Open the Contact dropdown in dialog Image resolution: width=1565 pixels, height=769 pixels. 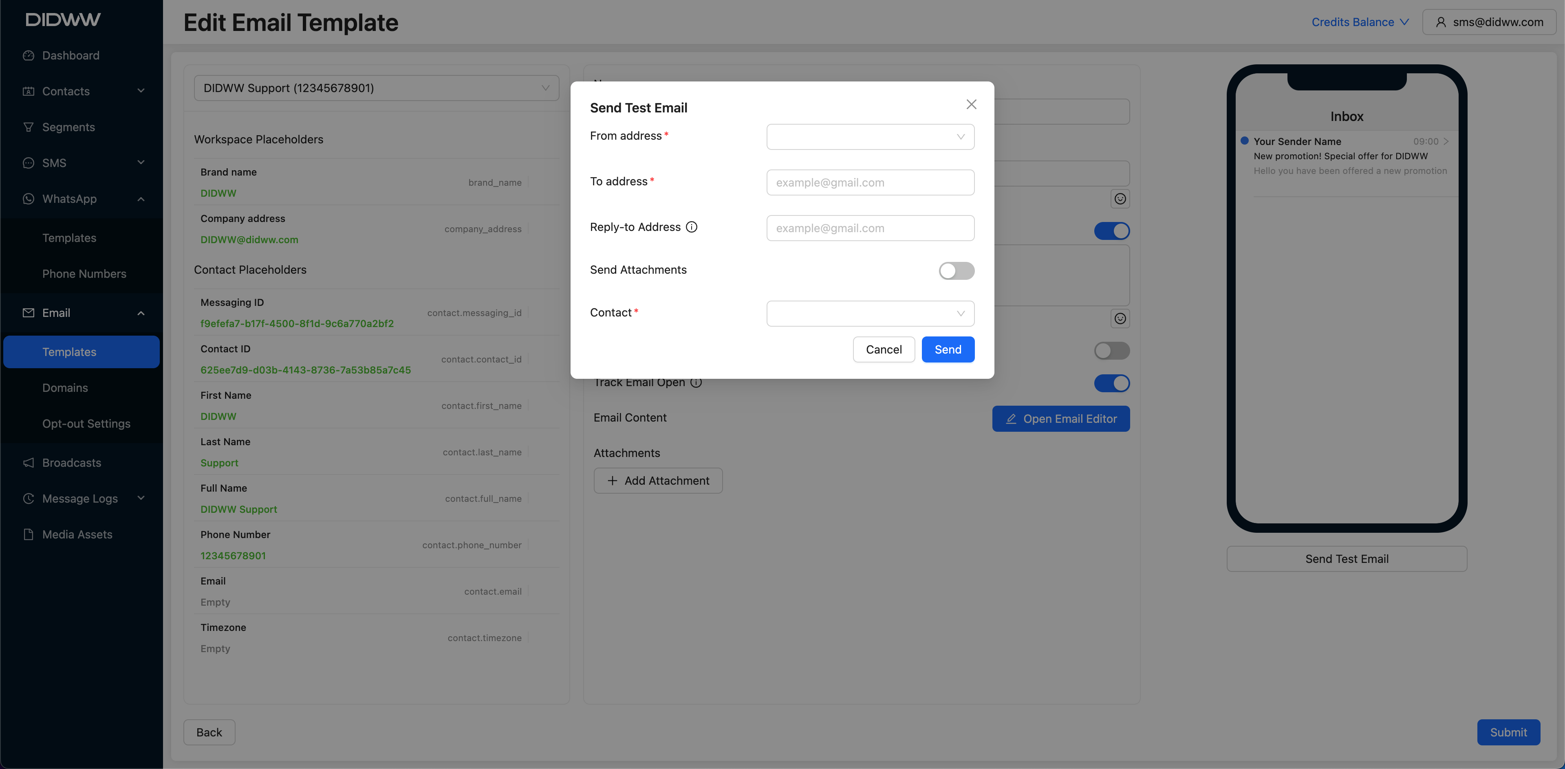870,314
